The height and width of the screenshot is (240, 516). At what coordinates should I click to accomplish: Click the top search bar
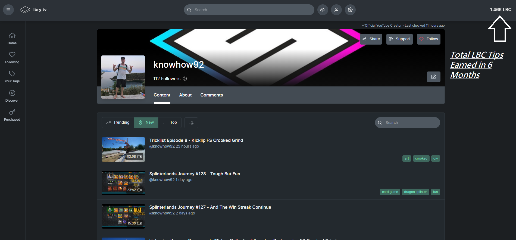(249, 10)
